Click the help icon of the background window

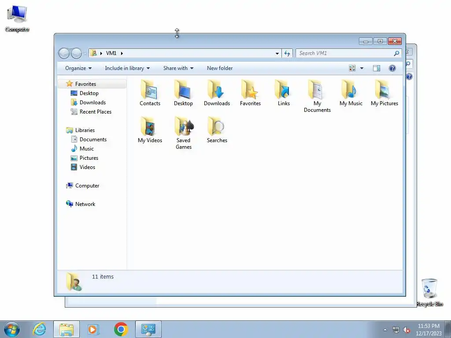pyautogui.click(x=409, y=77)
